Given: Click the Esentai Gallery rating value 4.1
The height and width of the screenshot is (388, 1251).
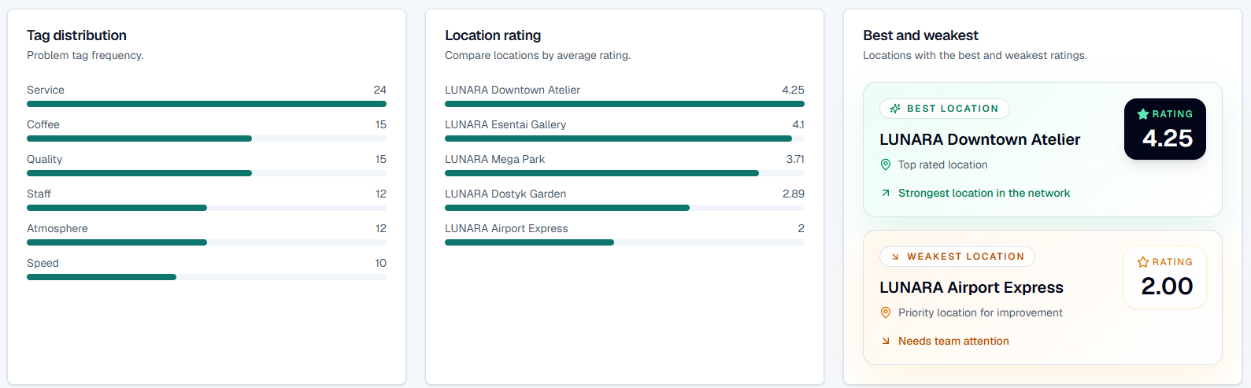Looking at the screenshot, I should (798, 124).
